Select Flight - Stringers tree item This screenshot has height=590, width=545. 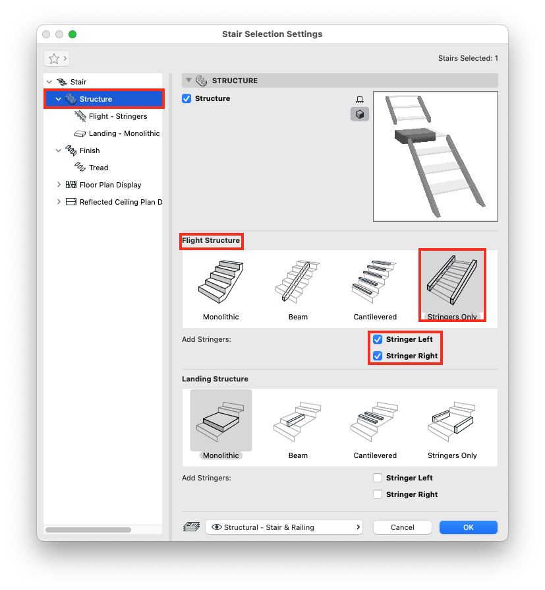point(118,116)
